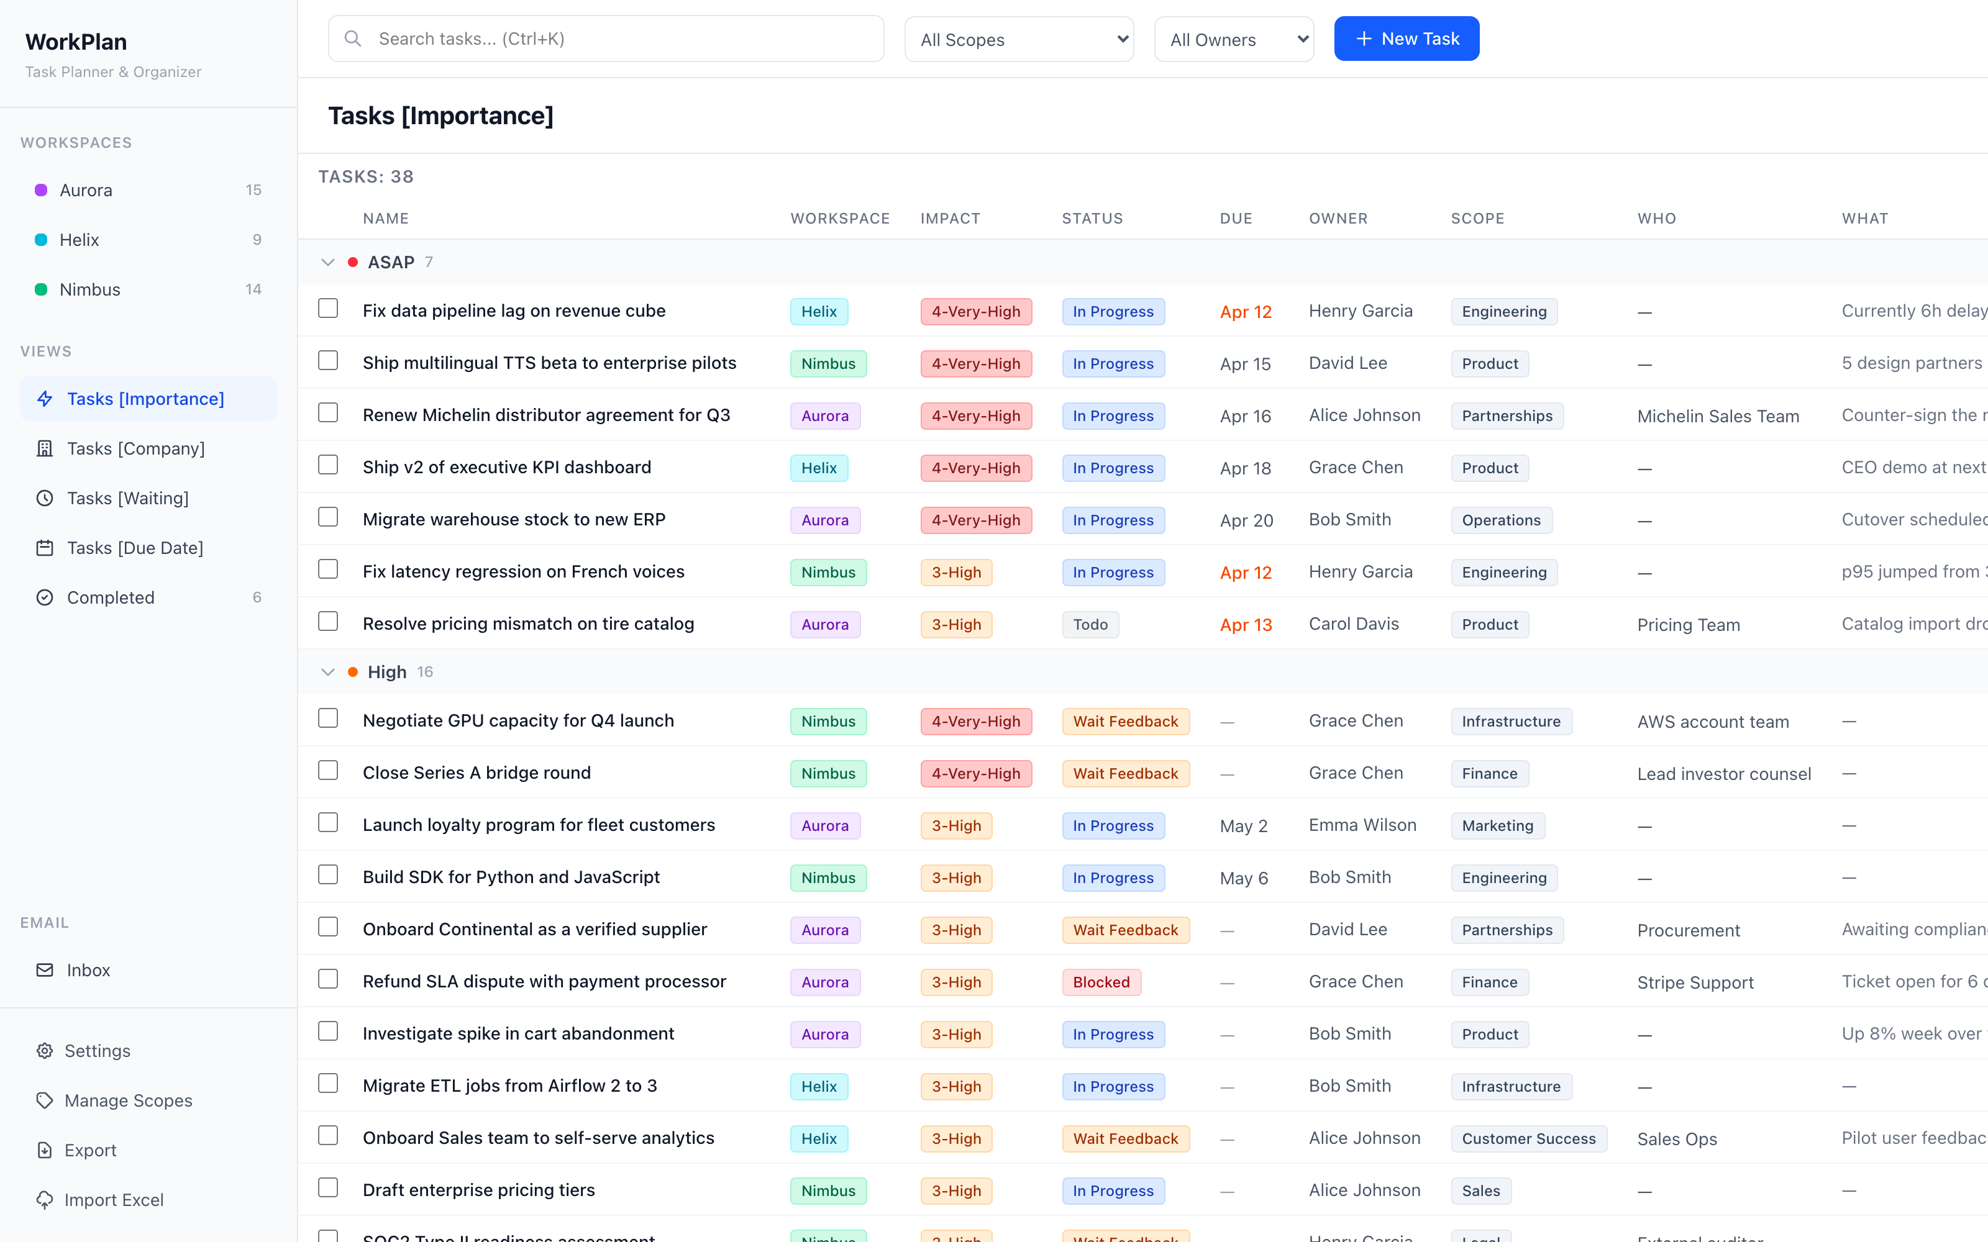The width and height of the screenshot is (1988, 1242).
Task: Open the Tasks [Due Date] view
Action: (x=148, y=548)
